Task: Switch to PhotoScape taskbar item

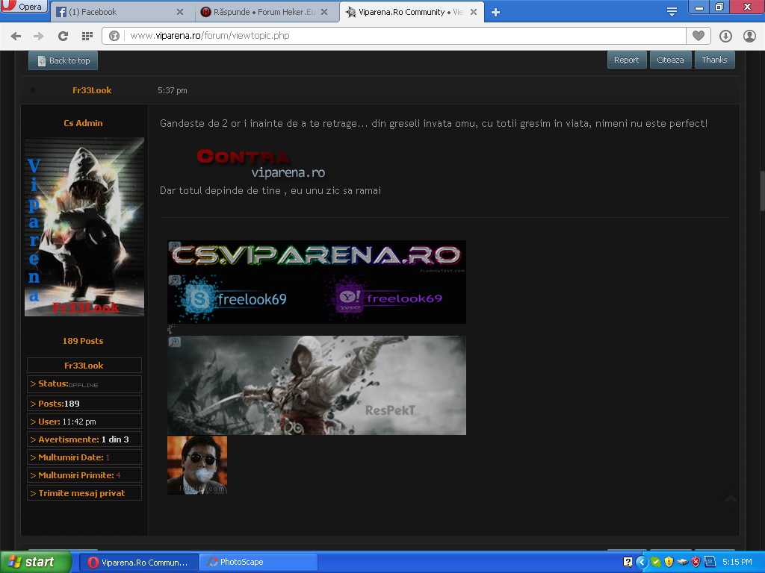Action: click(258, 563)
